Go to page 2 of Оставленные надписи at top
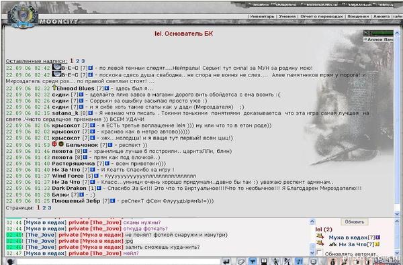The image size is (403, 265). tap(77, 61)
